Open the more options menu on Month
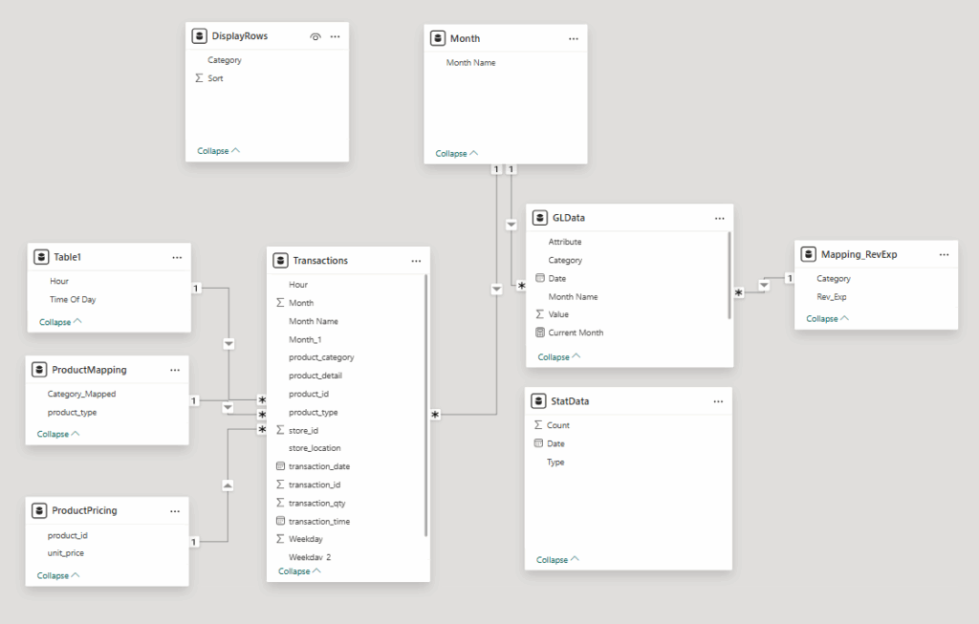Image resolution: width=979 pixels, height=624 pixels. (573, 38)
